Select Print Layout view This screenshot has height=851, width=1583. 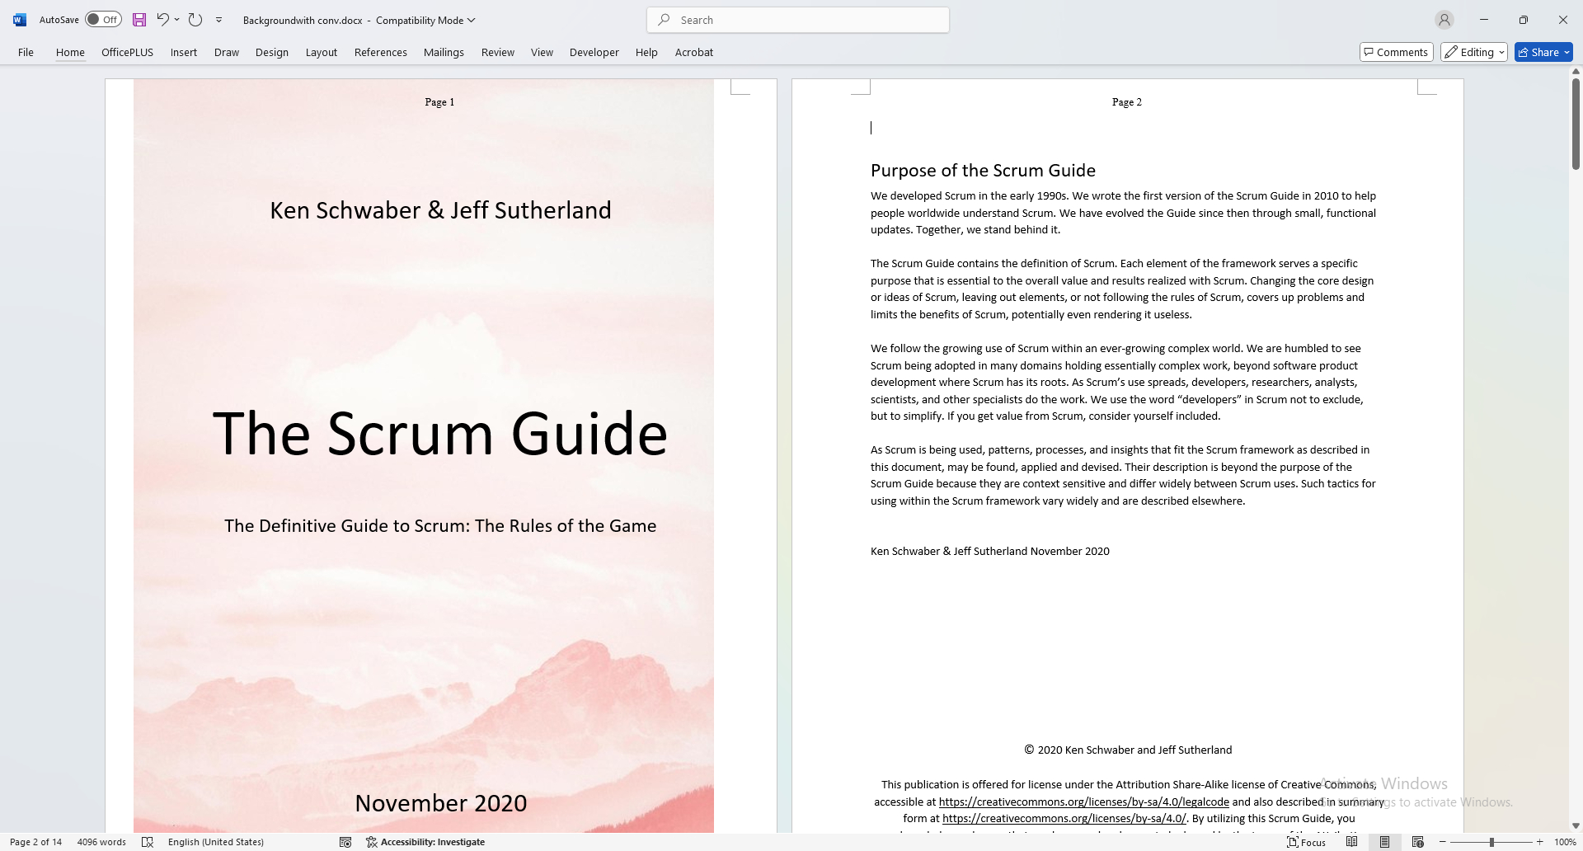pos(1385,842)
